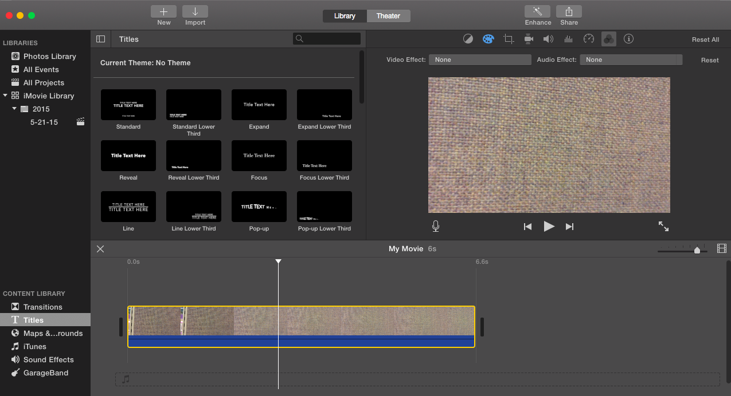
Task: Open the stabilization camera icon
Action: [529, 39]
